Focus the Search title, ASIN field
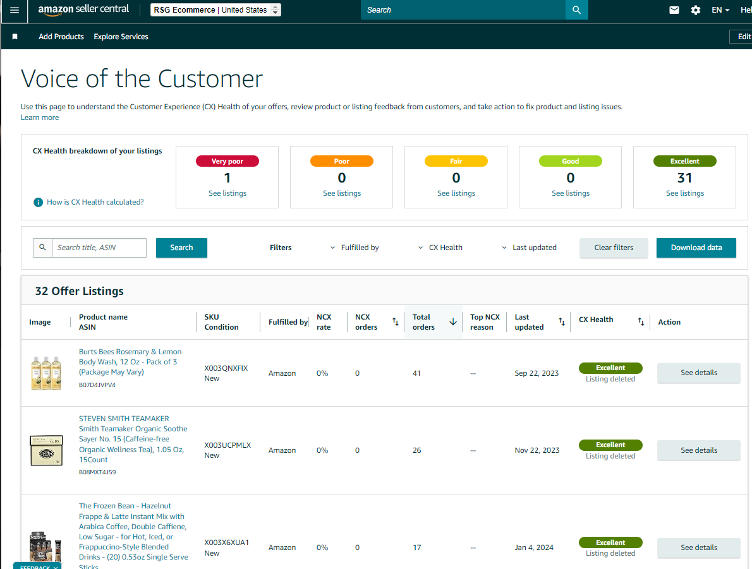Screen dimensions: 752x569 pyautogui.click(x=99, y=248)
